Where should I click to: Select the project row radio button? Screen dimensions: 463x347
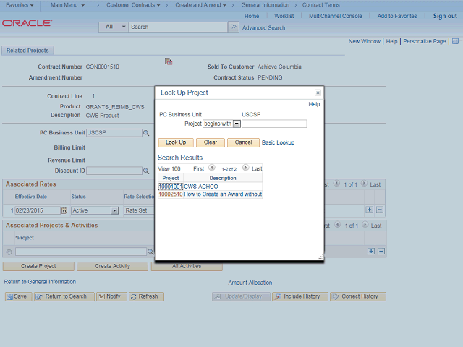[x=9, y=252]
